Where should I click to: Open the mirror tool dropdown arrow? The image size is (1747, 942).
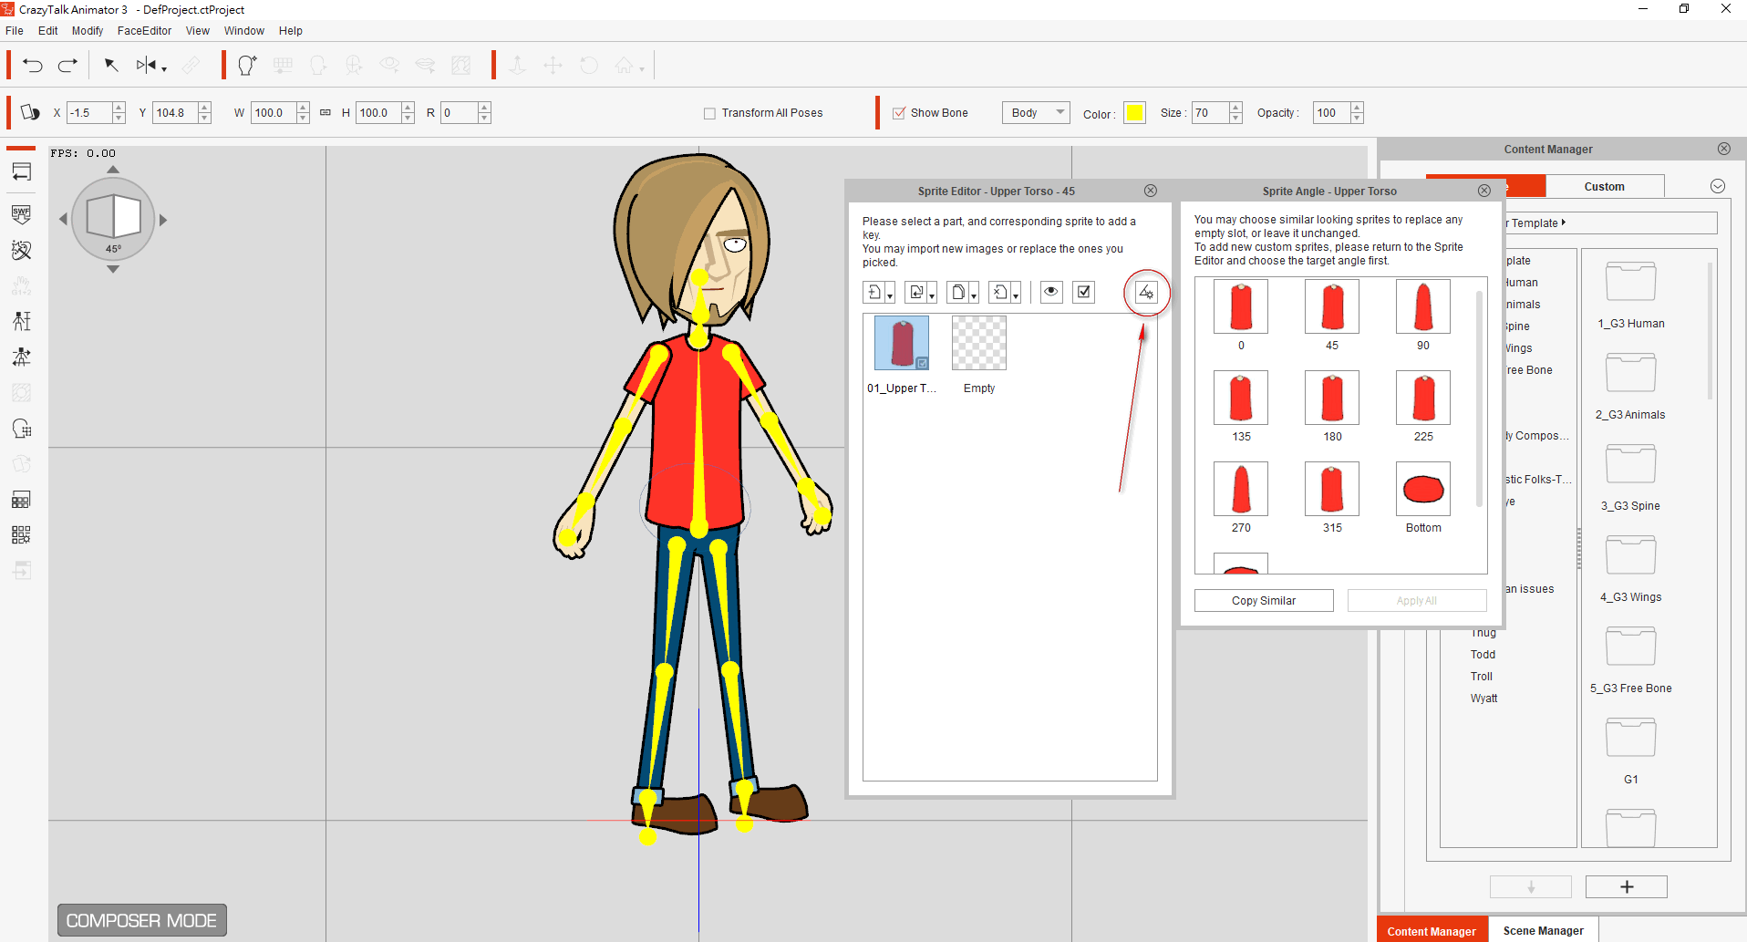pos(164,68)
